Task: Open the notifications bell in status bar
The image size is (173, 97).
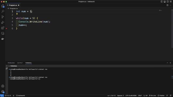Action: 171,96
